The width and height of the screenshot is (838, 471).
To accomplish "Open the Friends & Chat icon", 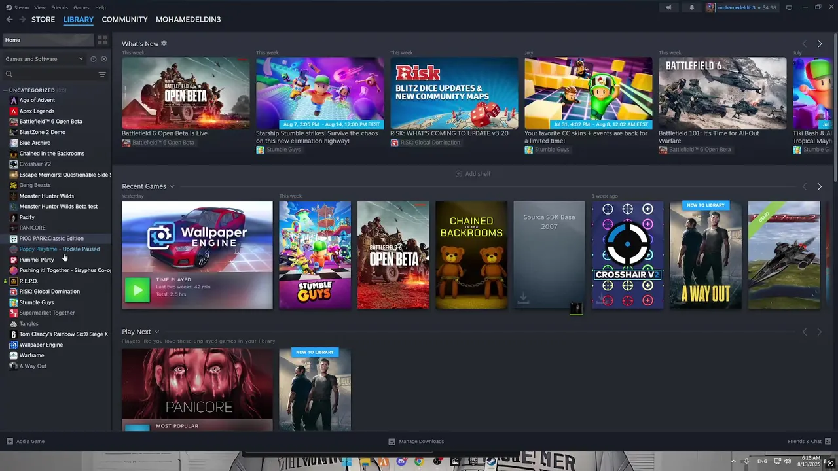I will [828, 441].
